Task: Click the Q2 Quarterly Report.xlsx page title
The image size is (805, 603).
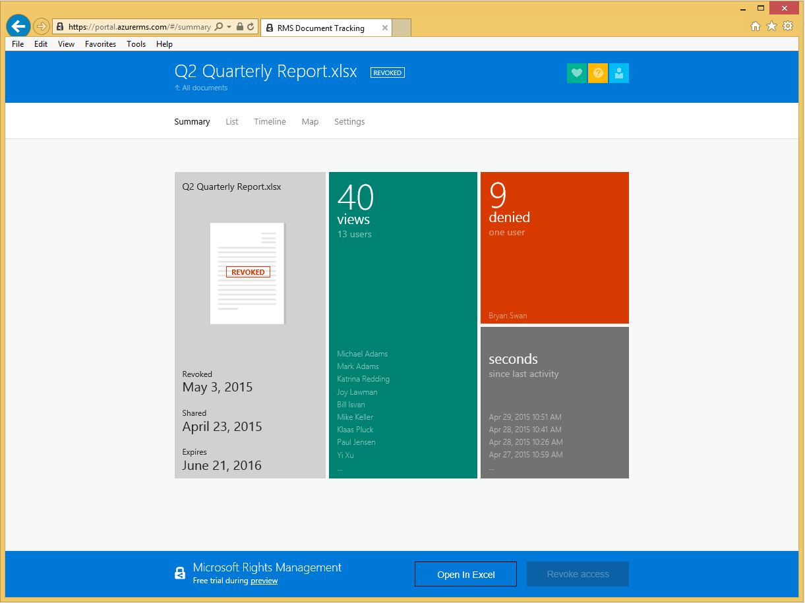Action: click(266, 71)
